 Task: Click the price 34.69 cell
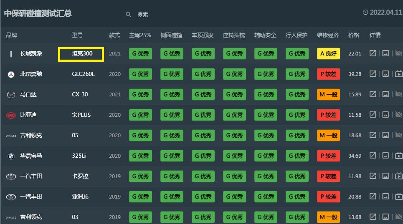(x=355, y=156)
